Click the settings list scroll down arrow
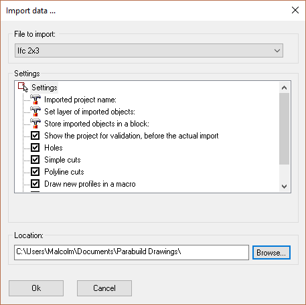This screenshot has height=305, width=306. click(284, 186)
